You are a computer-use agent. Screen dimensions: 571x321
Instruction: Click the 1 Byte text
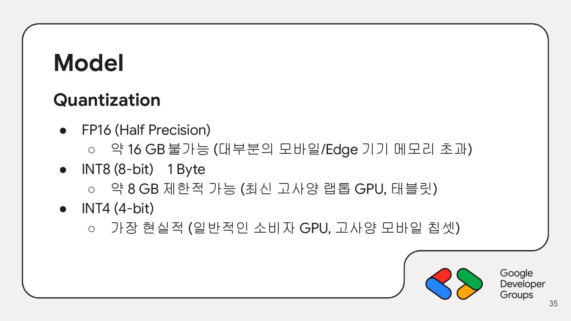click(x=186, y=170)
